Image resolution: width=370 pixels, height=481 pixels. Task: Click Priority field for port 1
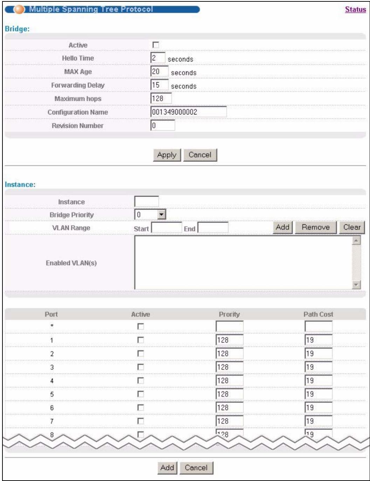(229, 340)
